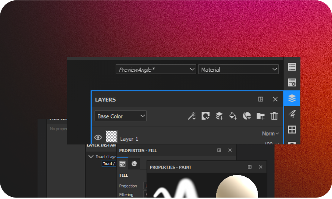Click the brush stroke preview

pos(176,189)
